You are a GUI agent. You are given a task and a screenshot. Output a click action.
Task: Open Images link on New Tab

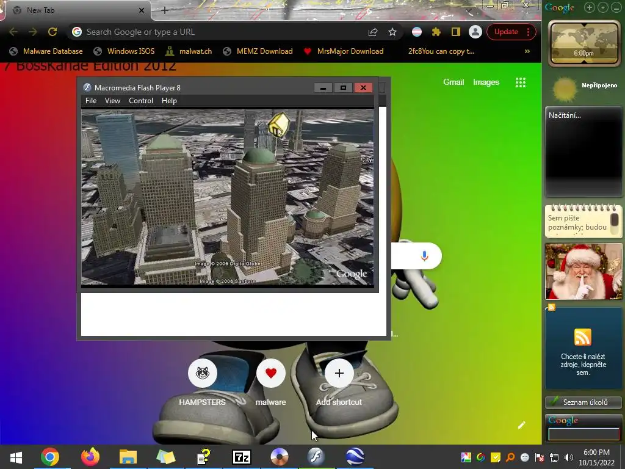click(x=486, y=82)
